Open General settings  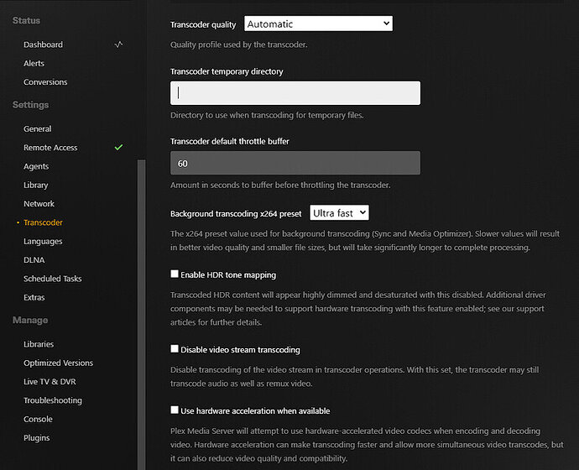point(38,129)
